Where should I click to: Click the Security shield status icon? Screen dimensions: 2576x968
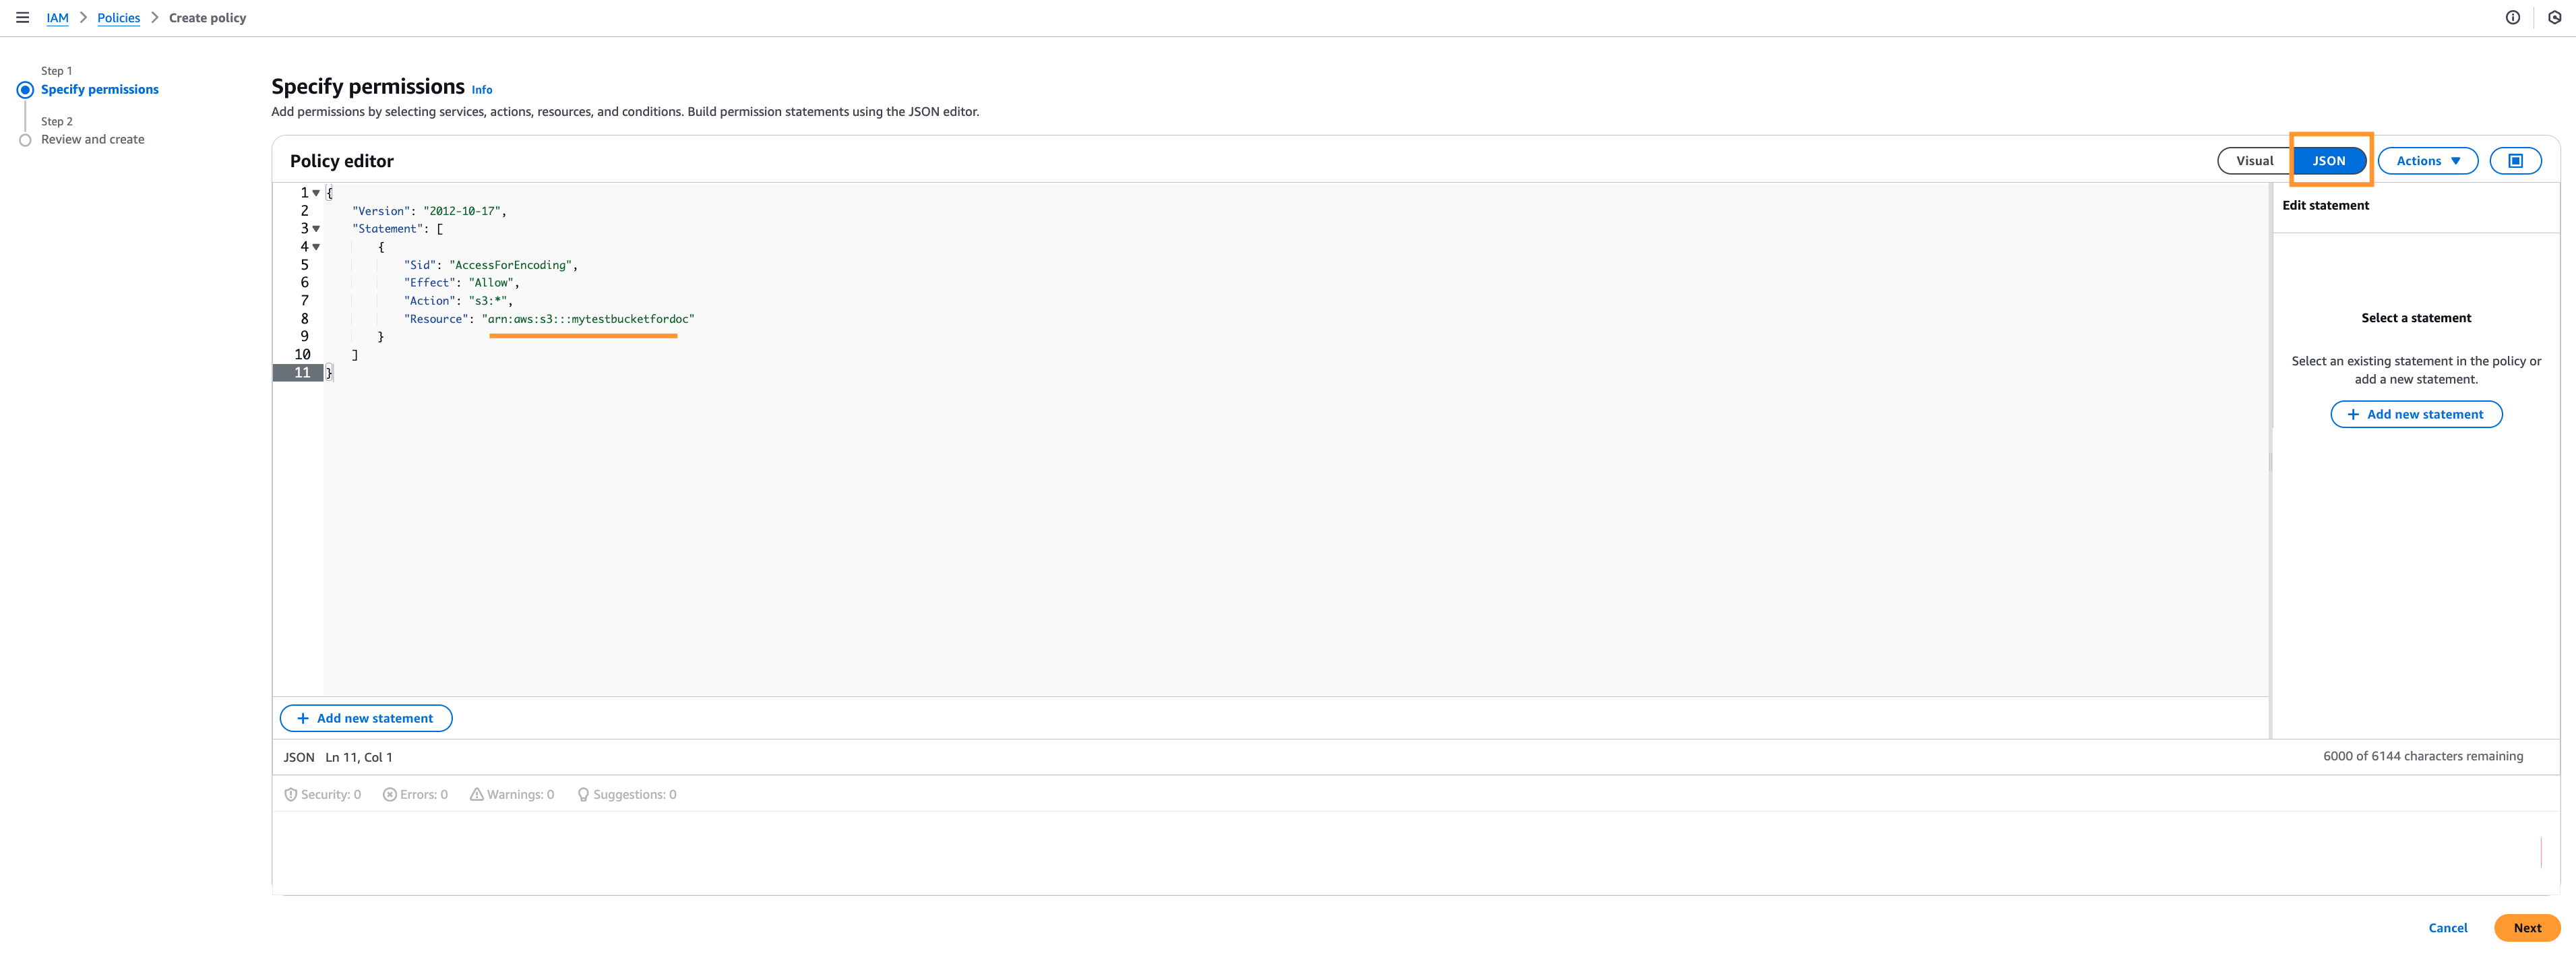coord(291,795)
